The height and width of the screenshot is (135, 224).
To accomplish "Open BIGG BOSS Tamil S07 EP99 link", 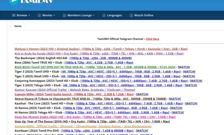I will pos(95,67).
